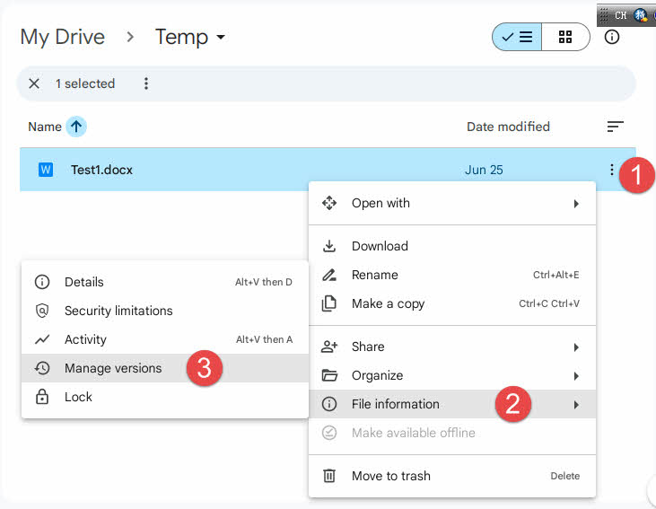Image resolution: width=656 pixels, height=509 pixels.
Task: Expand the File information submenu arrow
Action: tap(576, 405)
